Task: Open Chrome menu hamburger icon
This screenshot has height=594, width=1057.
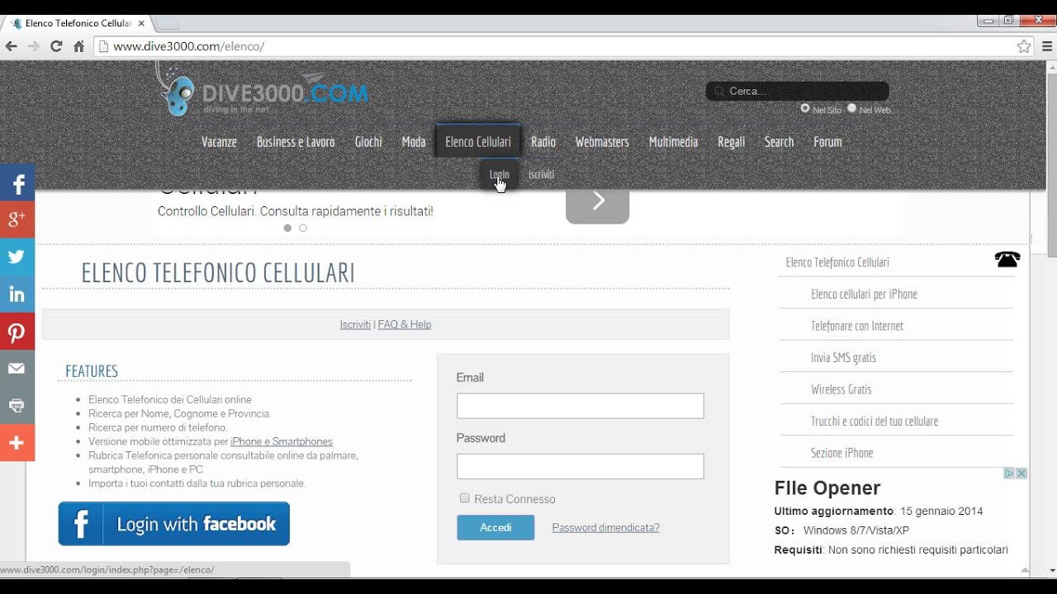Action: pyautogui.click(x=1047, y=46)
